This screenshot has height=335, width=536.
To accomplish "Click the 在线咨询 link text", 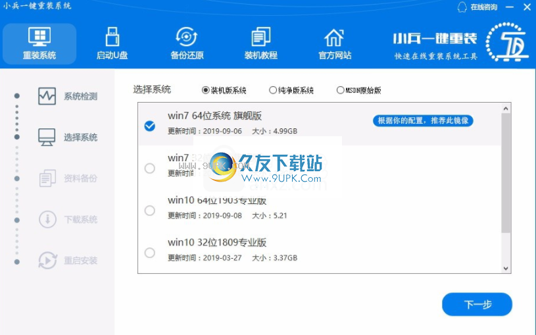I will (x=483, y=7).
